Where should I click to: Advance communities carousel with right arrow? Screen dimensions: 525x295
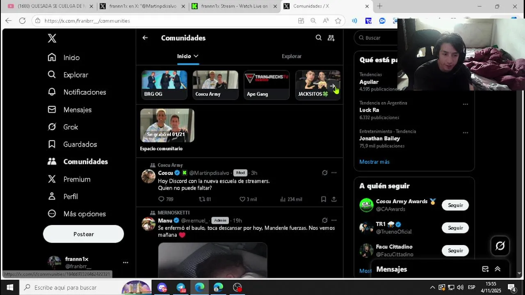tap(333, 86)
